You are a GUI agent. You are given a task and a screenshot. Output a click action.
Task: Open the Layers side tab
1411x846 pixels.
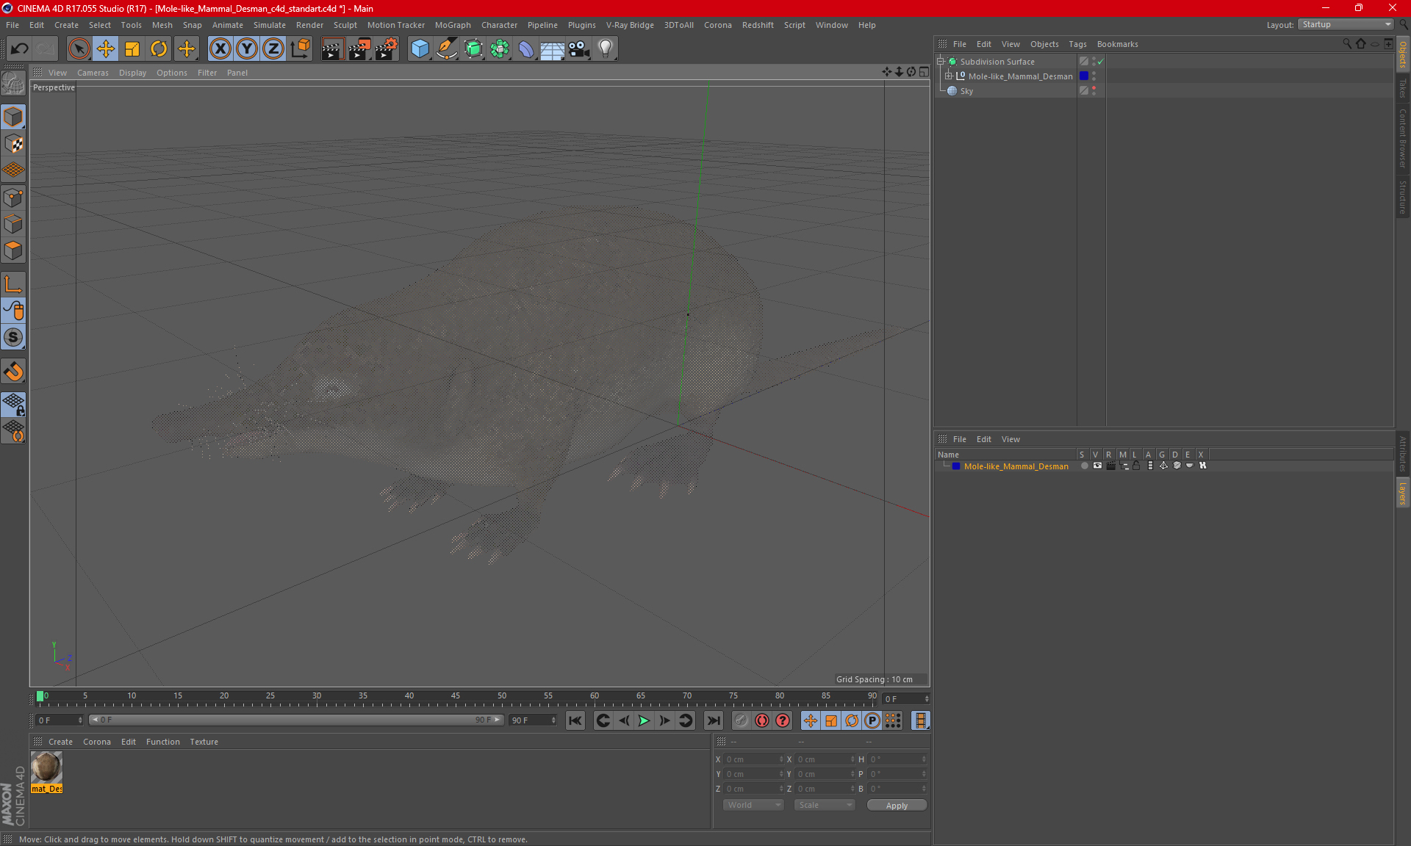tap(1402, 493)
